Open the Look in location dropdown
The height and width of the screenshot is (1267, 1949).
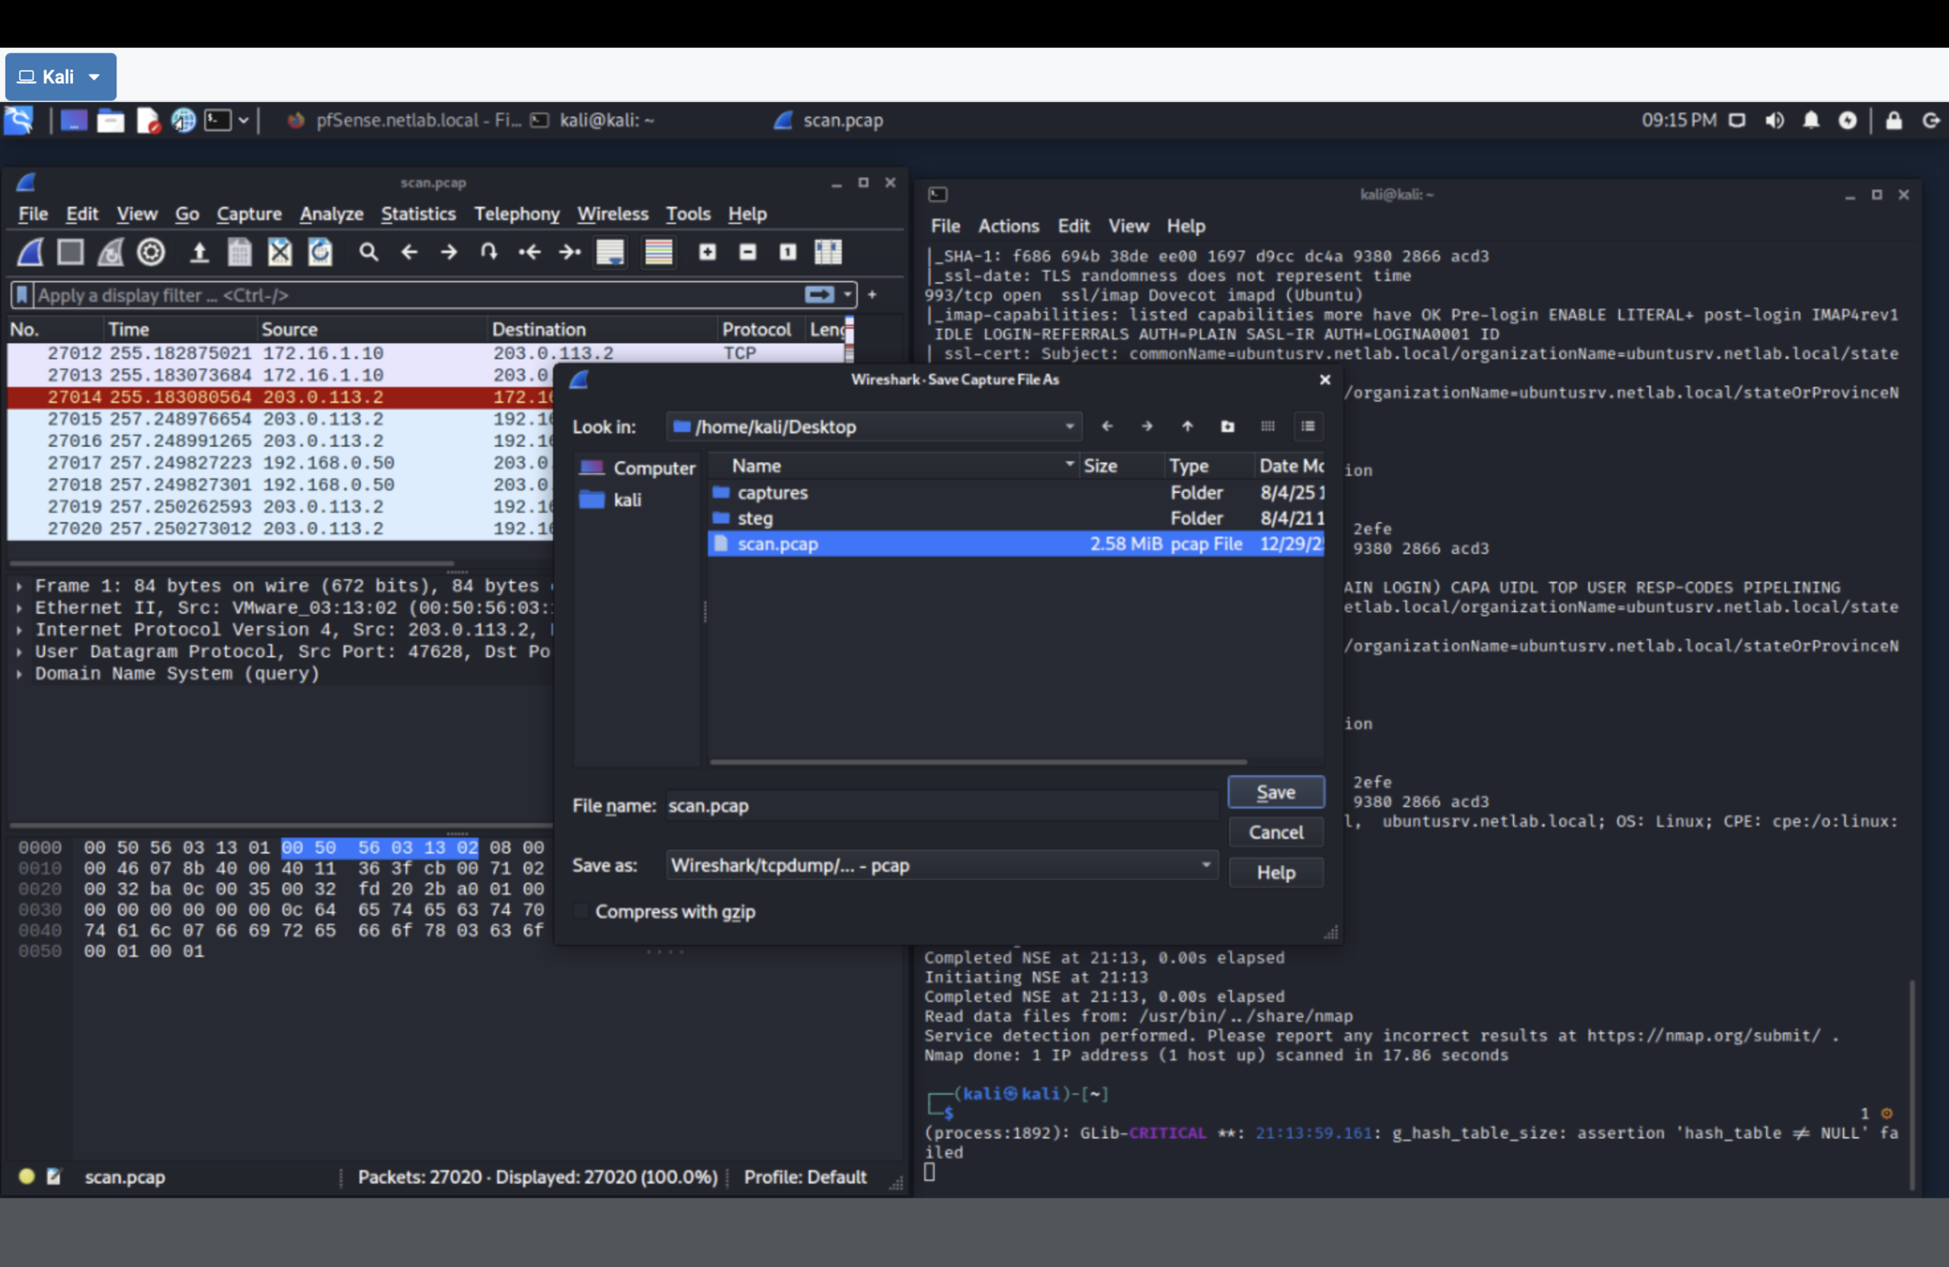(1069, 426)
